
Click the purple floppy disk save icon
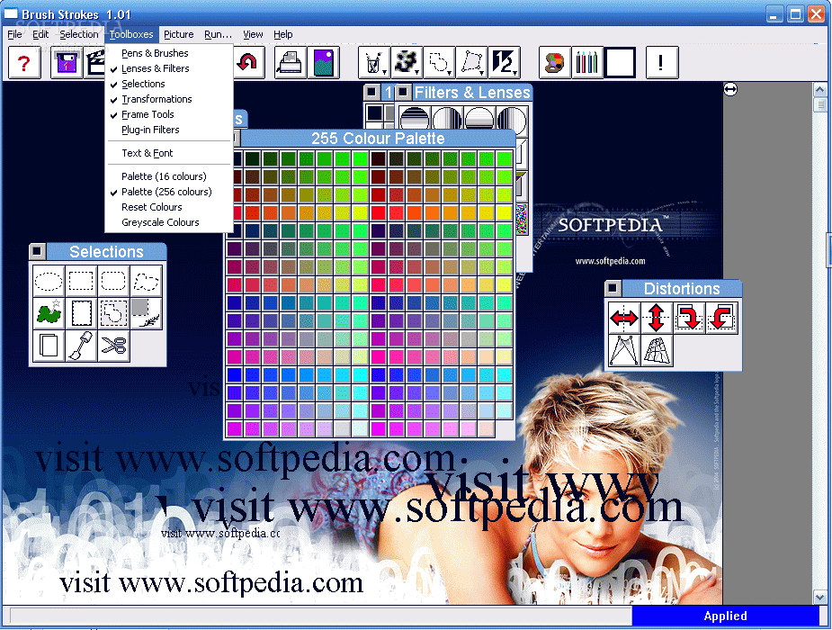point(67,63)
